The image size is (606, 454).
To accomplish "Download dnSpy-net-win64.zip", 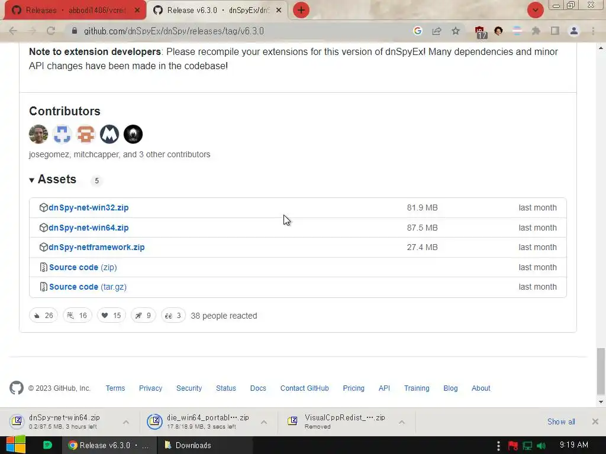I will click(x=89, y=228).
